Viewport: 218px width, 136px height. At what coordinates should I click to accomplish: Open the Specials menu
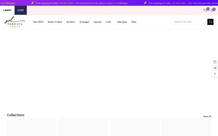(97, 22)
